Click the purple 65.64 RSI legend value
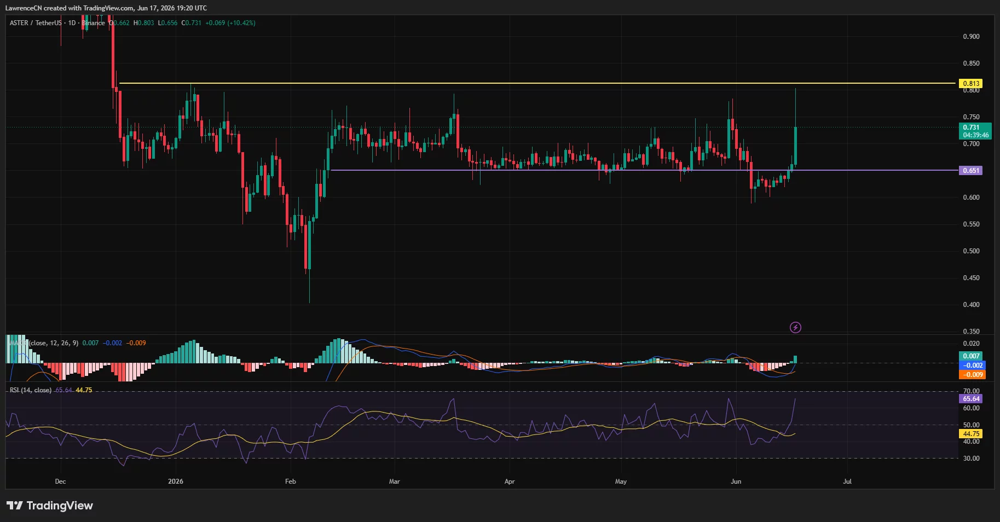1000x522 pixels. point(63,390)
